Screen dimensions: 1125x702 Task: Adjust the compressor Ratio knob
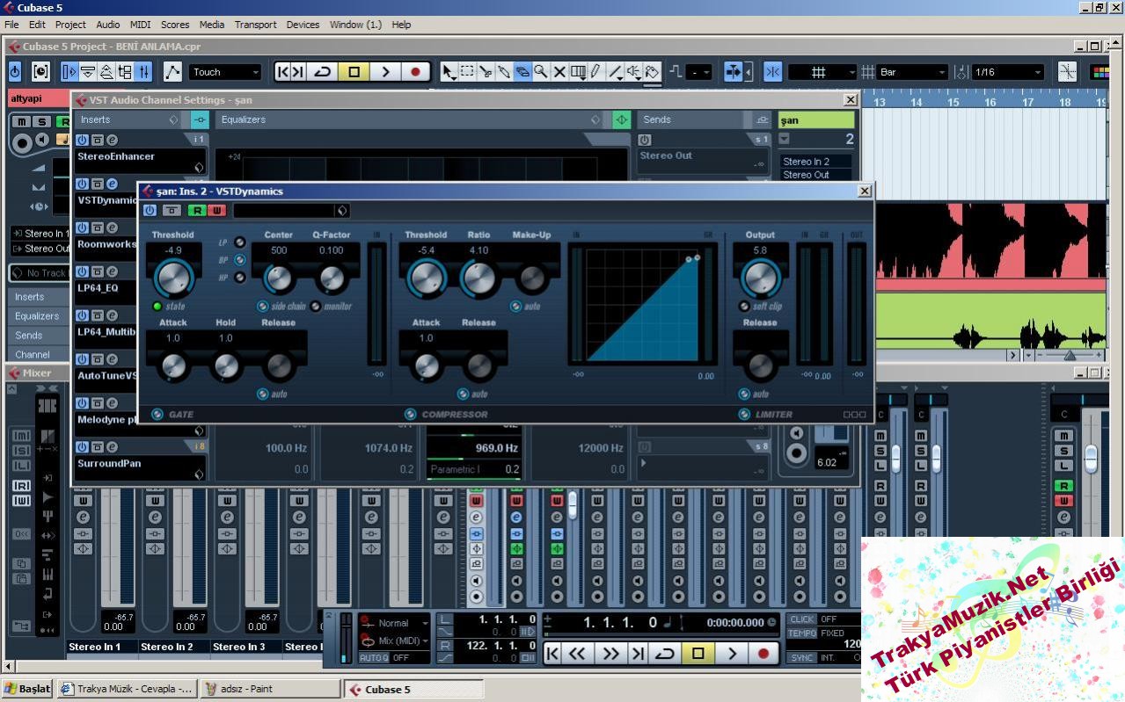tap(478, 279)
